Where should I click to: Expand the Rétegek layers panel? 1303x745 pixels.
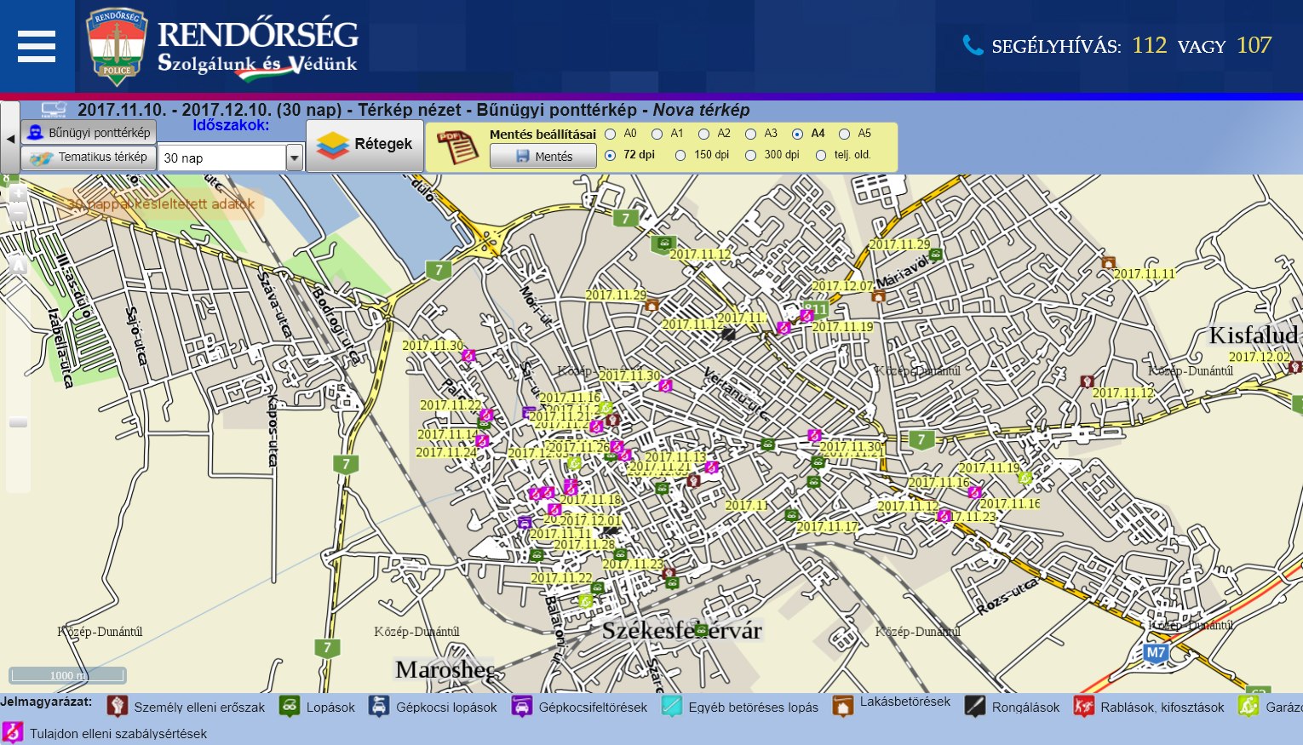[x=364, y=145]
